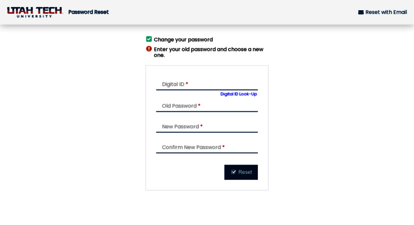Image resolution: width=414 pixels, height=225 pixels.
Task: Click the Password Reset header title
Action: (88, 12)
